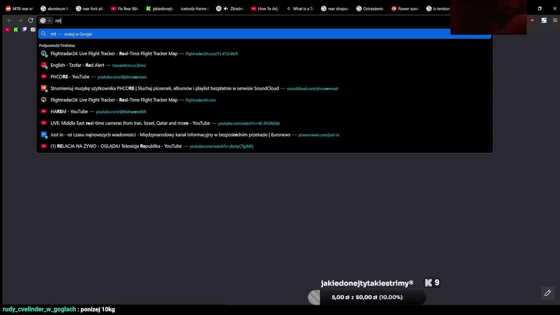Go back with the browser back arrow
This screenshot has height=315, width=560.
[x=10, y=21]
